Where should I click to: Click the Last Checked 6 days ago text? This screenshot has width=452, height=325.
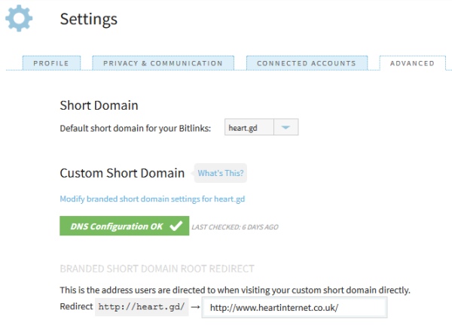pyautogui.click(x=235, y=227)
